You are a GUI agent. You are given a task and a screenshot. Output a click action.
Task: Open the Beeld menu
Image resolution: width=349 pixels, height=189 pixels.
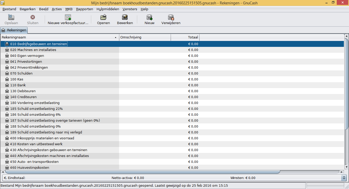coord(44,9)
